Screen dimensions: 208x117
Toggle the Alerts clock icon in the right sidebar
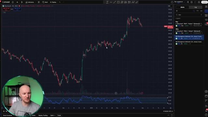pos(206,11)
